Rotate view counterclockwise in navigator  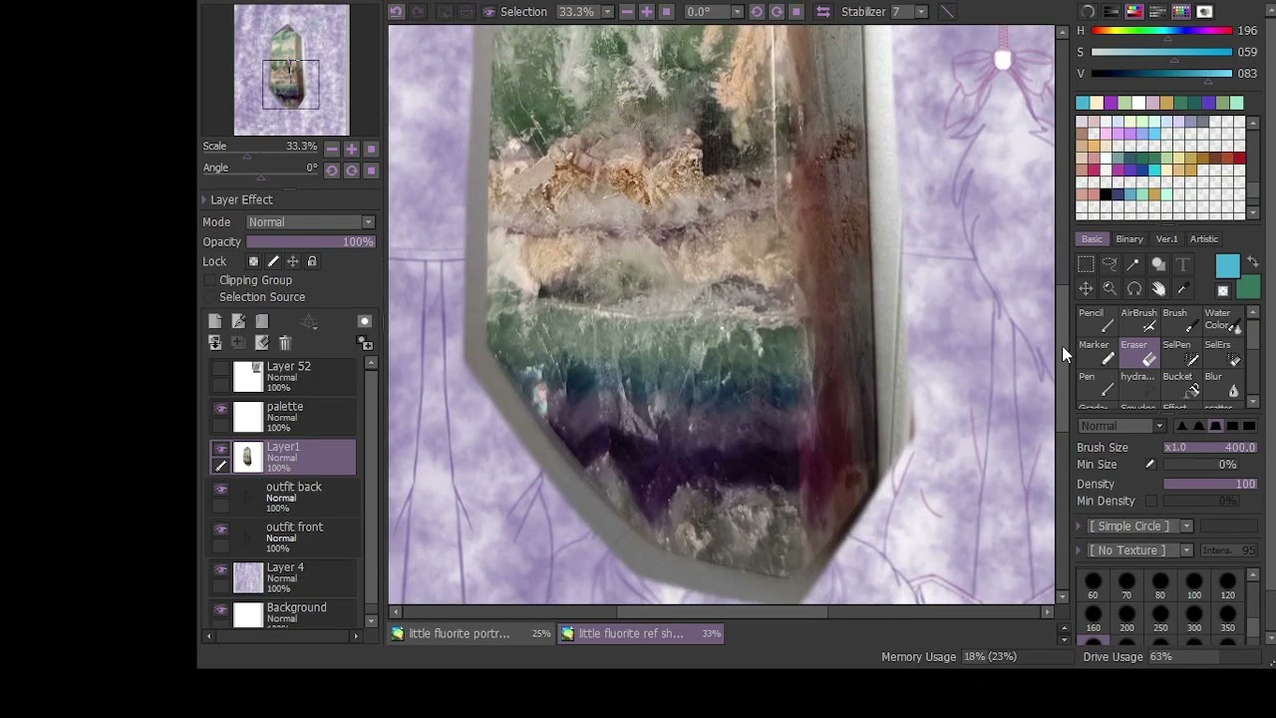[x=332, y=171]
